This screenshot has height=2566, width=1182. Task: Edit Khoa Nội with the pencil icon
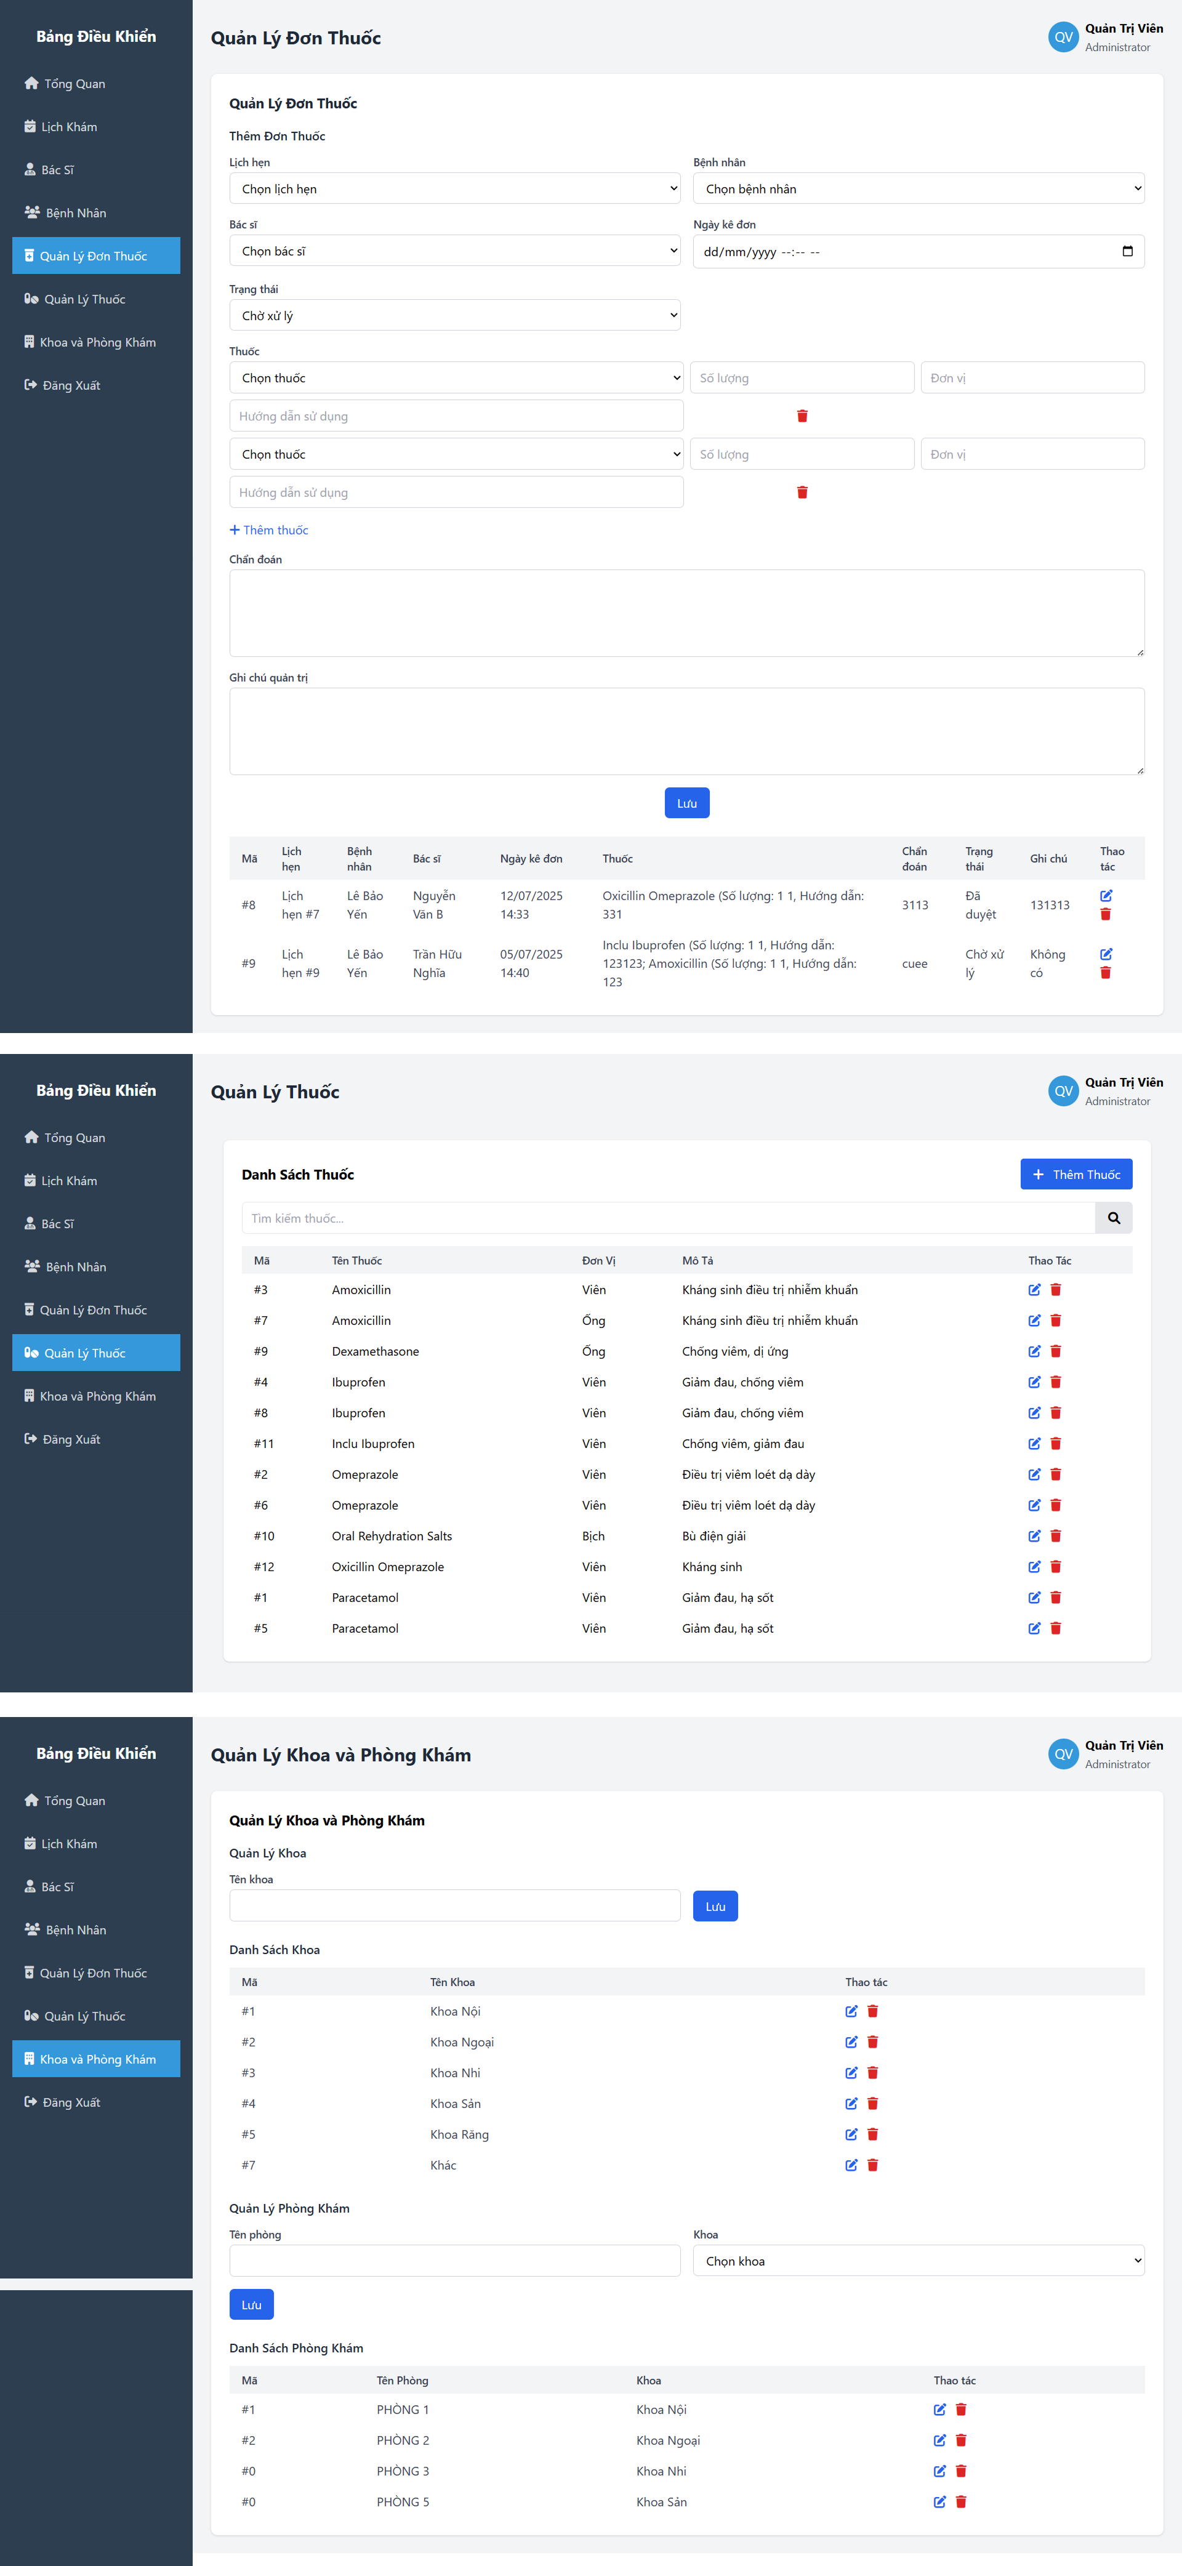coord(850,2010)
